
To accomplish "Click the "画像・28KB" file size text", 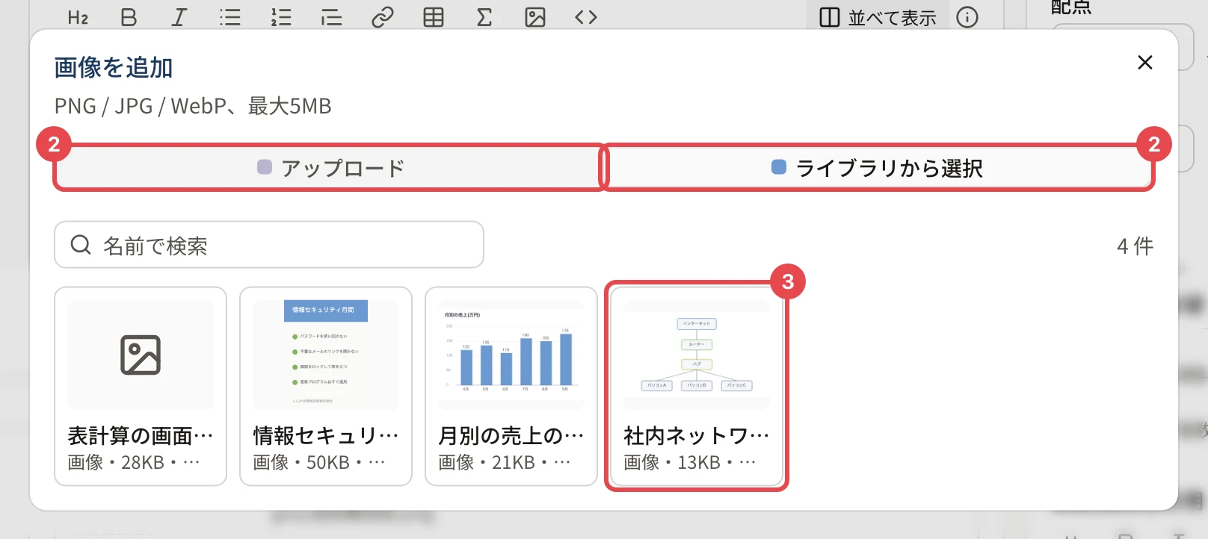I will point(116,463).
